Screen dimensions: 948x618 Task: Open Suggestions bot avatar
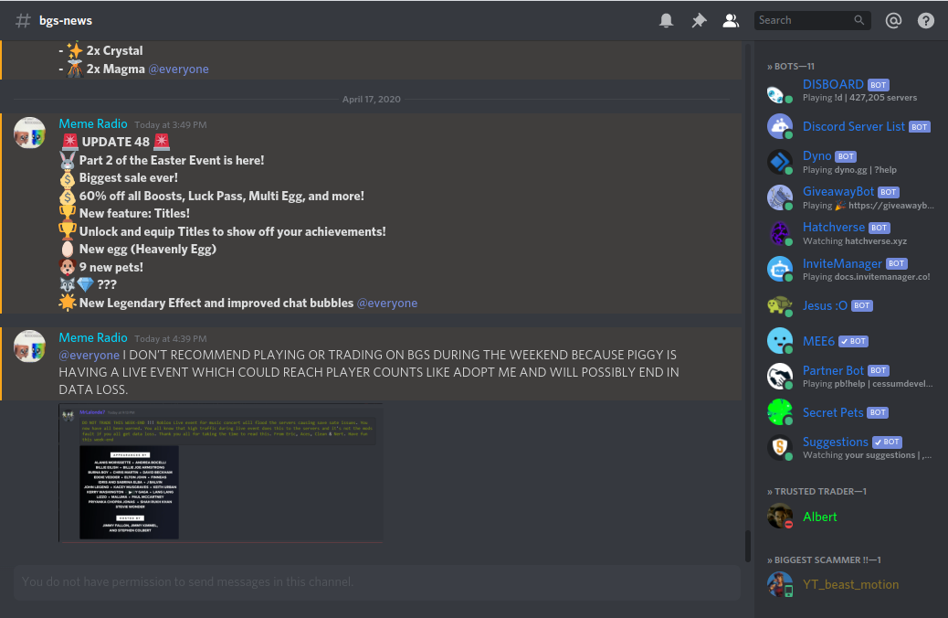click(x=779, y=448)
